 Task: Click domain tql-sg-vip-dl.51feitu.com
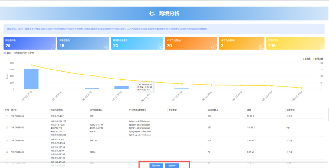click(x=140, y=132)
